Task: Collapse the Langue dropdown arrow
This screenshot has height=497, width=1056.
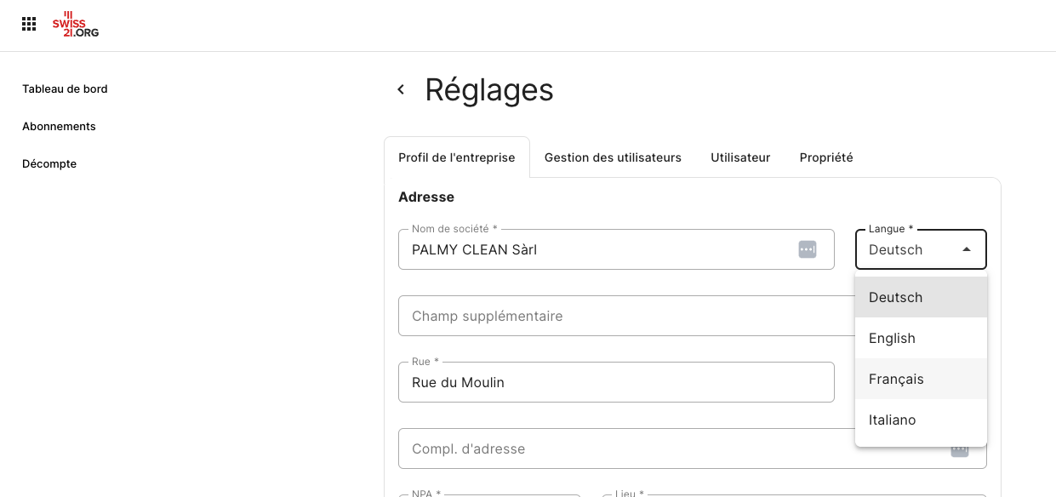Action: click(x=966, y=249)
